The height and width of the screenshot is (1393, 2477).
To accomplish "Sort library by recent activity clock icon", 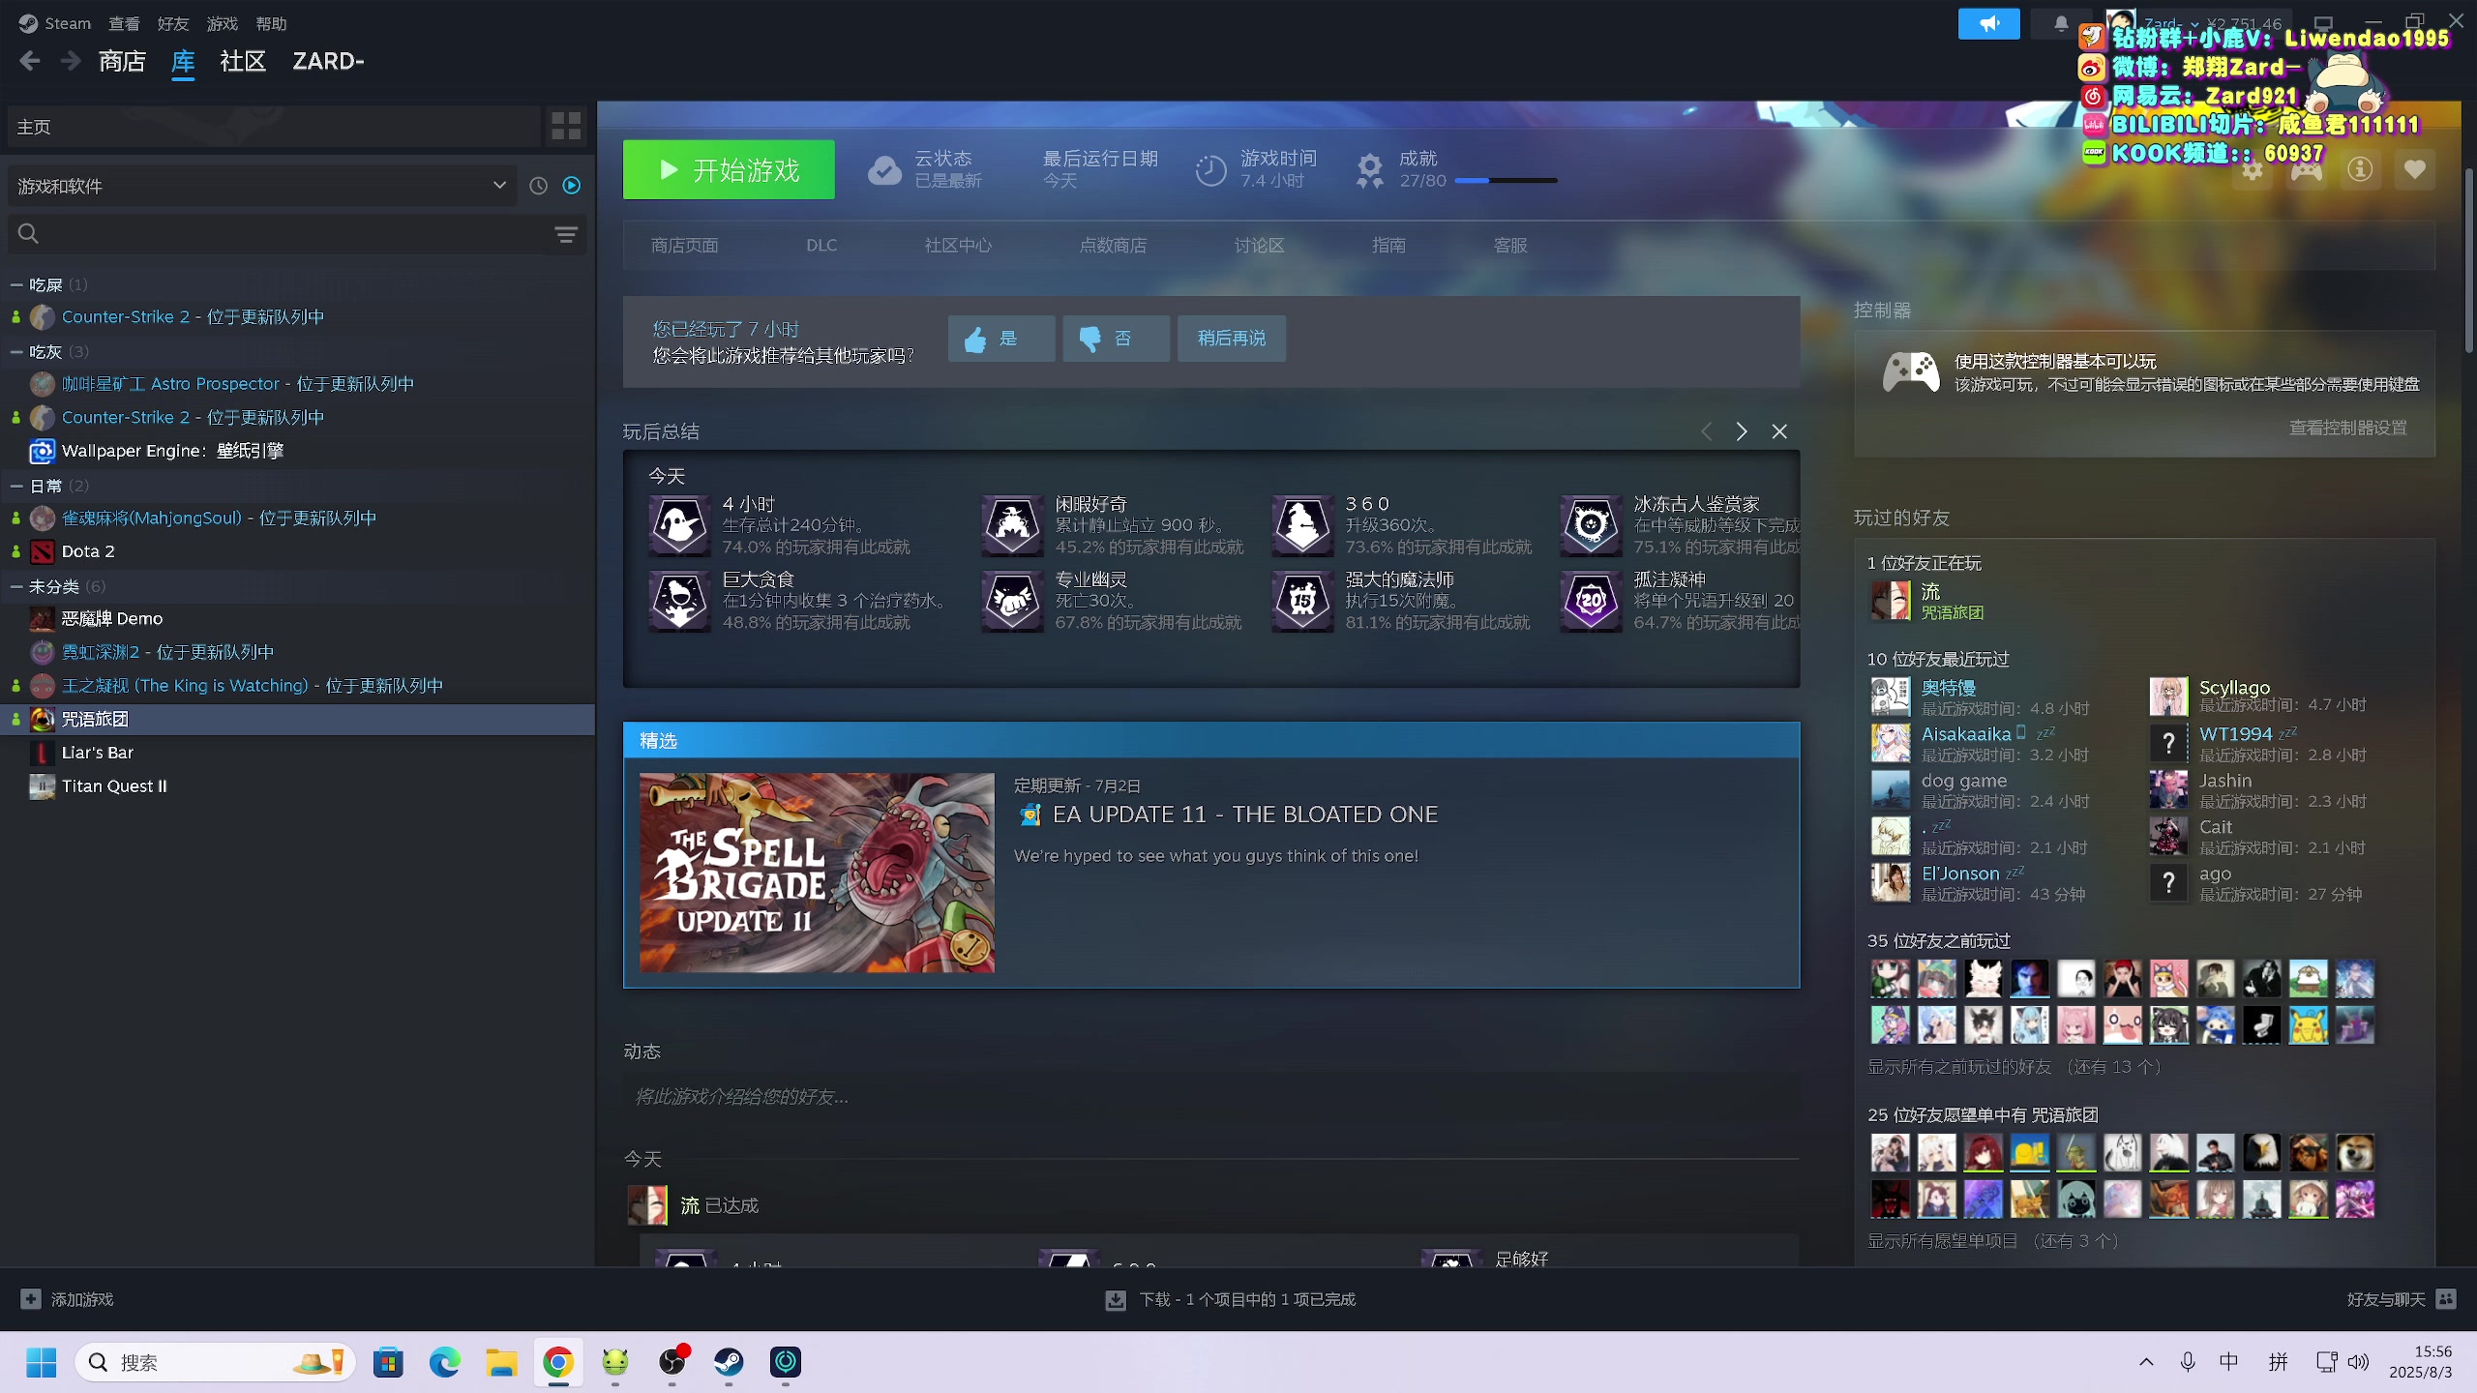I will point(539,186).
